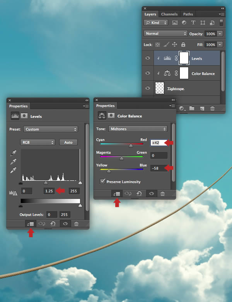This screenshot has width=232, height=302.
Task: Open the RGB channel dropdown
Action: click(x=38, y=143)
